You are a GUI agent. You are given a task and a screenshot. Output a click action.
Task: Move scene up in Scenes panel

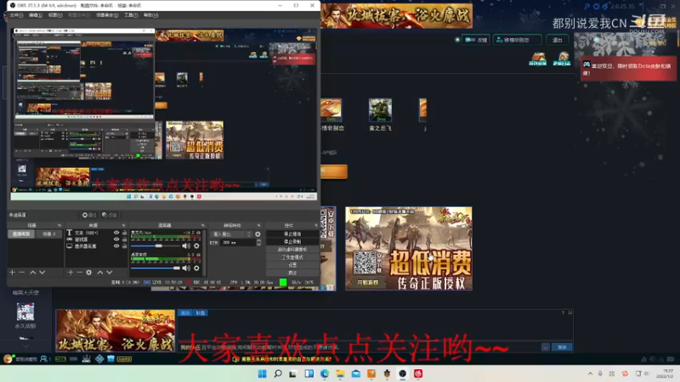pos(32,272)
